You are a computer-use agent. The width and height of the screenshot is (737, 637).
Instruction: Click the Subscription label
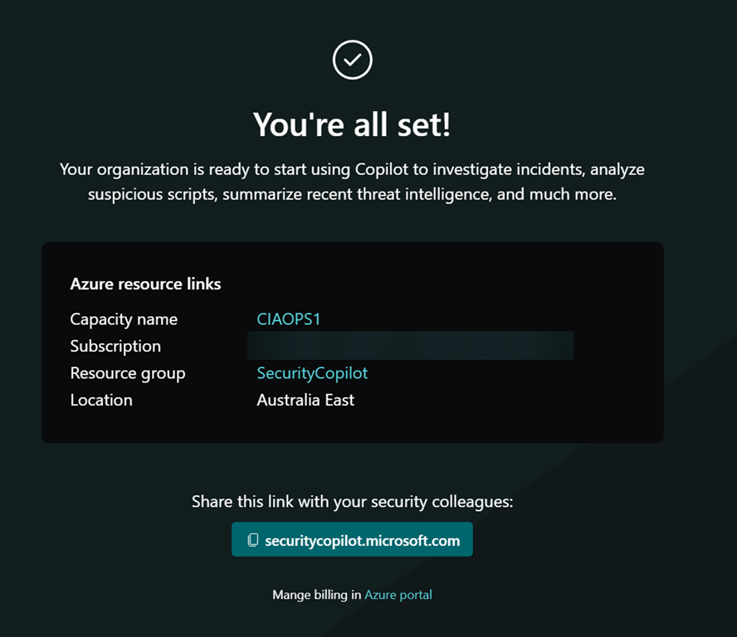tap(115, 346)
